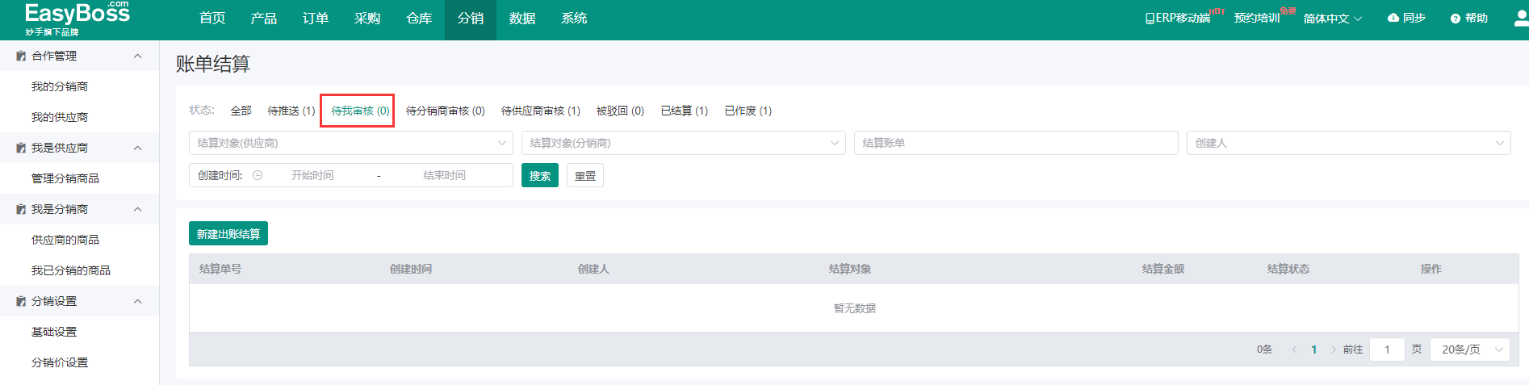
Task: Click the 我是分销商 section icon
Action: click(21, 209)
